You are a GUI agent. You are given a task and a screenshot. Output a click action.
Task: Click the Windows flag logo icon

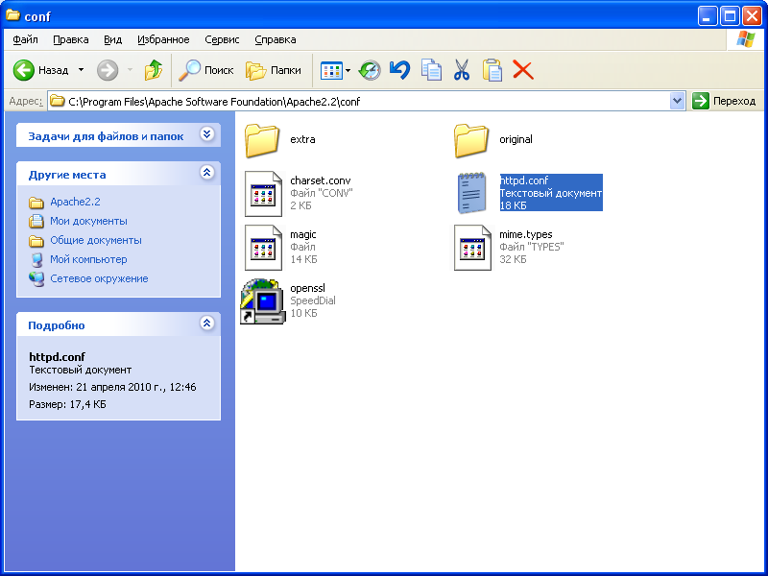pyautogui.click(x=746, y=39)
